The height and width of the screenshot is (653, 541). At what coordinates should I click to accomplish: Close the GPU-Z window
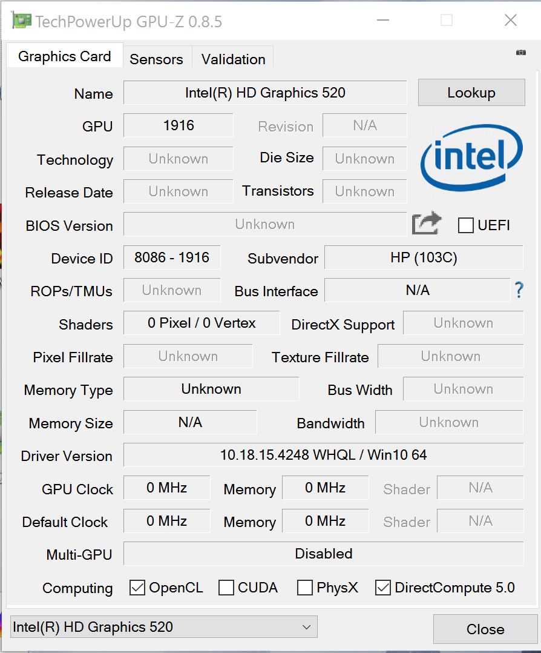click(511, 21)
